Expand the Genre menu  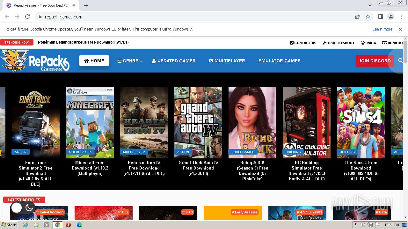coord(130,61)
